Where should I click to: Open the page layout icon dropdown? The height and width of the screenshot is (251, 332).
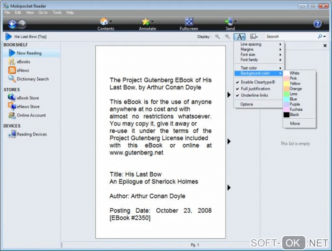pyautogui.click(x=254, y=37)
